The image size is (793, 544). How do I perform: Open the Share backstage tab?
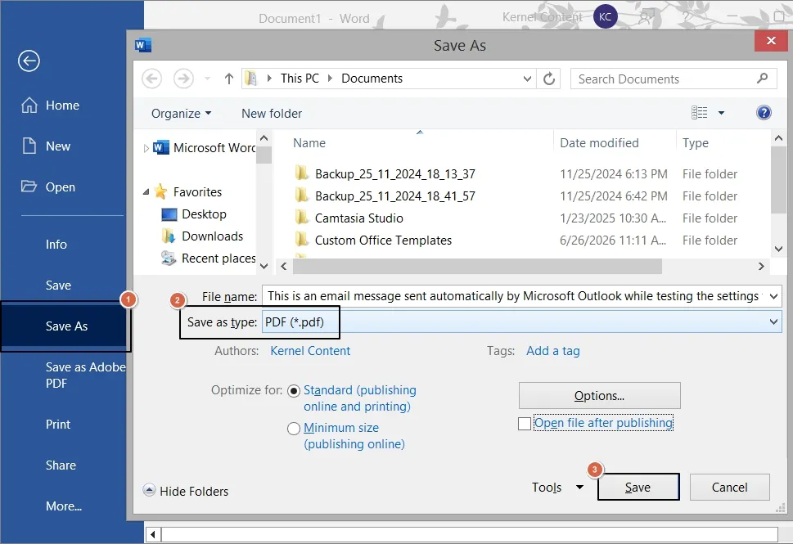tap(61, 465)
